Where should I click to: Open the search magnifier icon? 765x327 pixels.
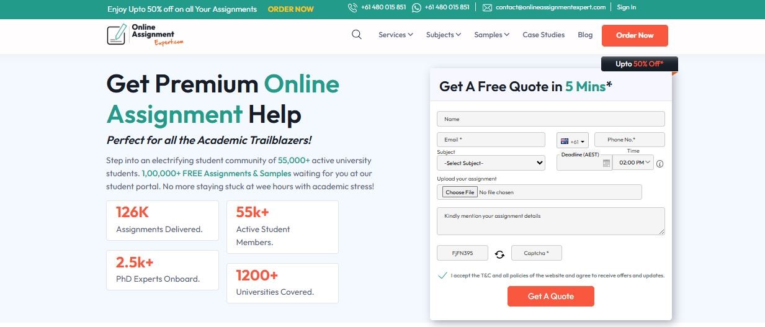point(356,35)
